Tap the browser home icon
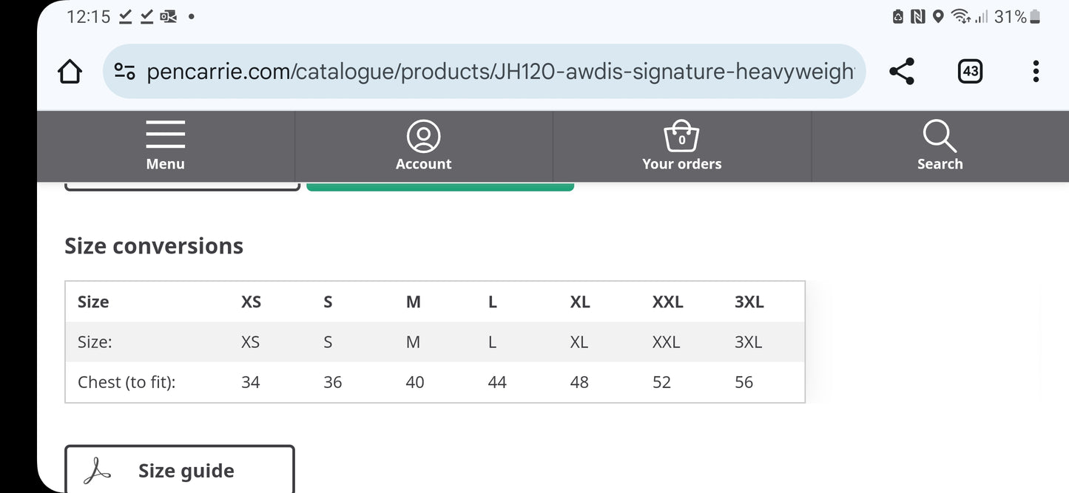The height and width of the screenshot is (493, 1069). tap(70, 72)
